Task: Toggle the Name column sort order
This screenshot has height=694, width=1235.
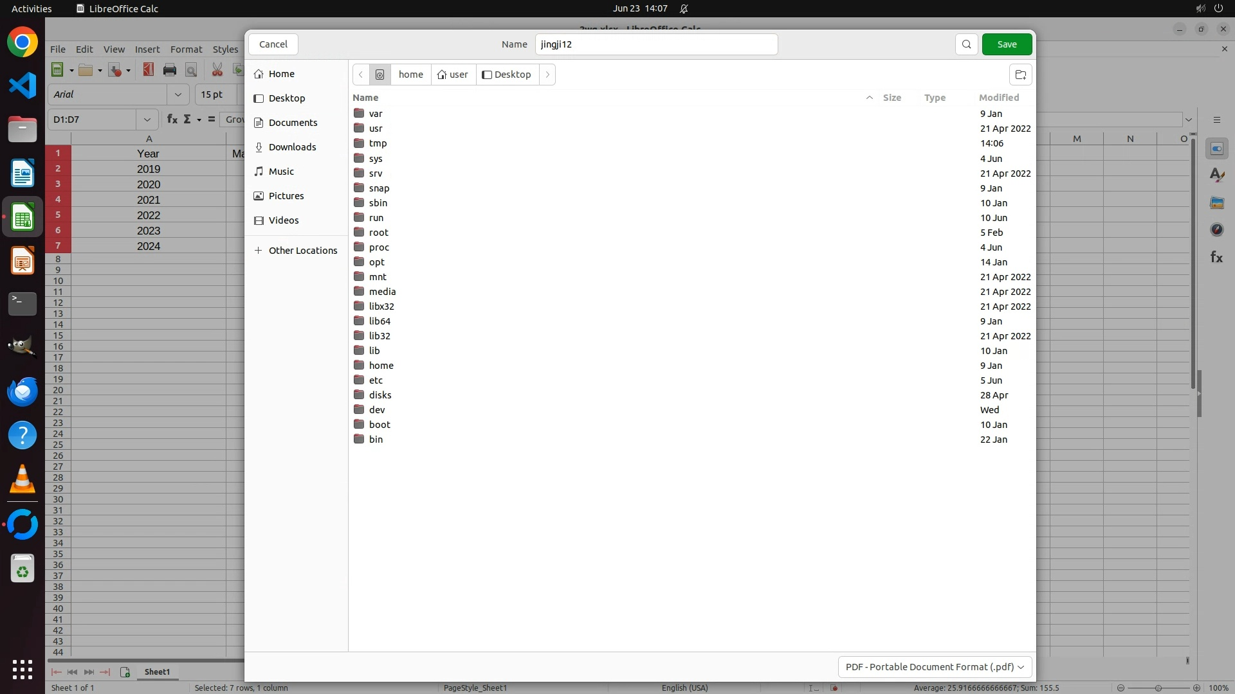Action: pos(365,98)
